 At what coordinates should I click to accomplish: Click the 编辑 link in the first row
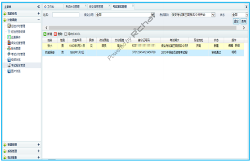[230, 46]
